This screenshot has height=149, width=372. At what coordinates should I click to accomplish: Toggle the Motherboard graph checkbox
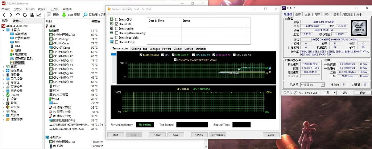click(141, 55)
